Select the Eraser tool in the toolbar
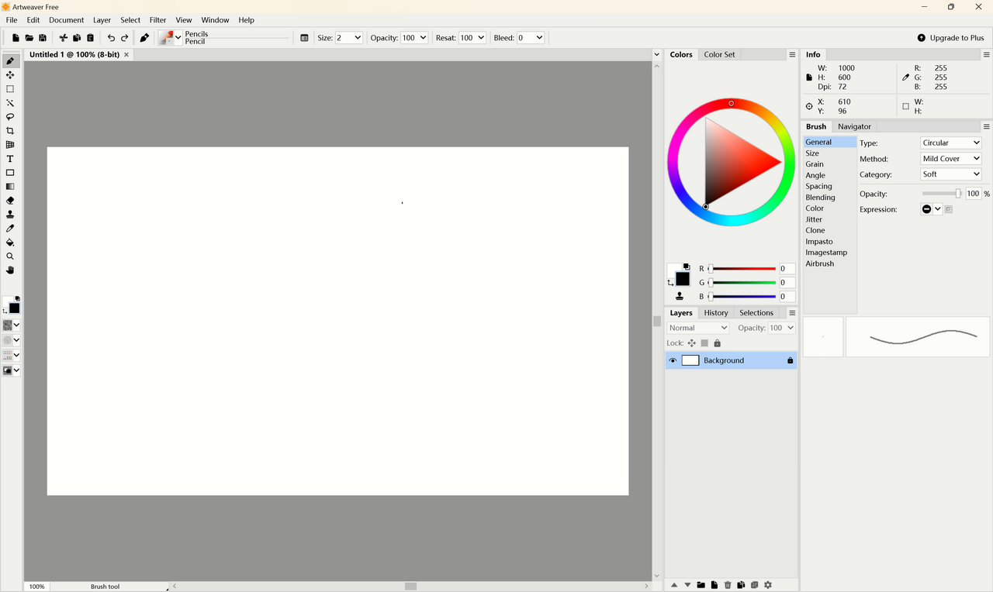 point(10,200)
